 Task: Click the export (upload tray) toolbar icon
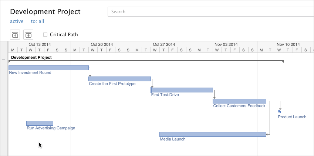pyautogui.click(x=28, y=35)
